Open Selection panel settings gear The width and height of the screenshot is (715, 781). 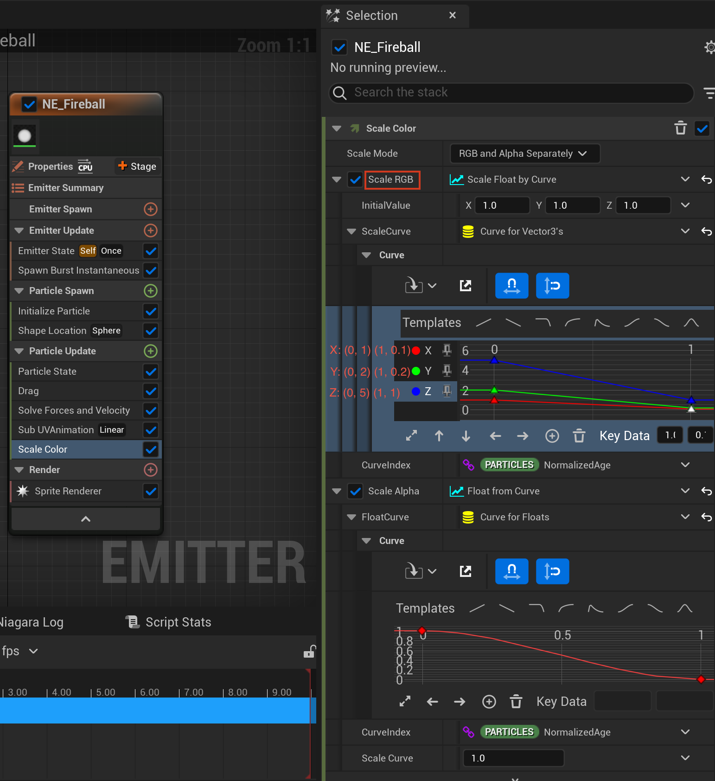coord(709,47)
